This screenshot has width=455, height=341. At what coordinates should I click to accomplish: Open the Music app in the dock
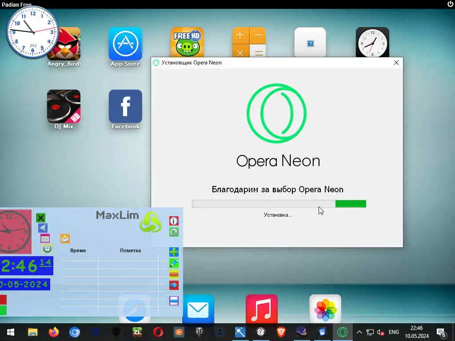[261, 309]
